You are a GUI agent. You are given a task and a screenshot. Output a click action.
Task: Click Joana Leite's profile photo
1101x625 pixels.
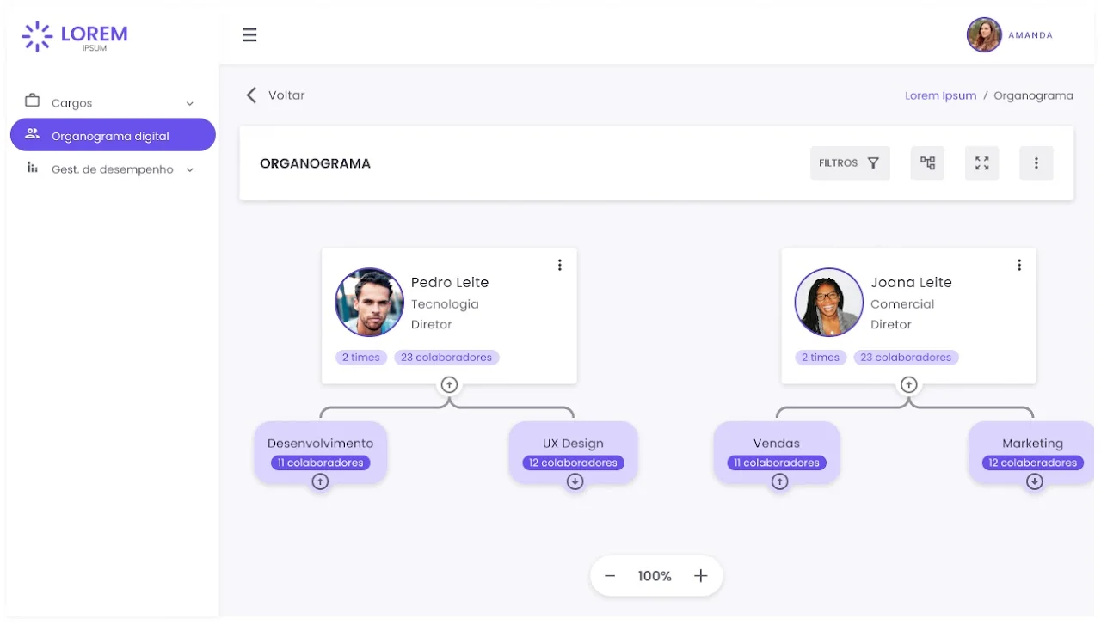[828, 302]
